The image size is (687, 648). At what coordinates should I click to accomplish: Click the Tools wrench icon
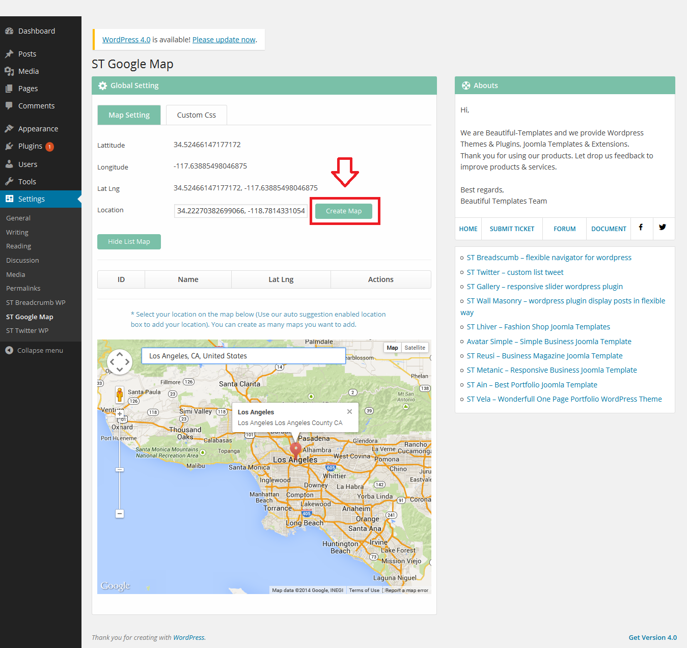pos(9,182)
